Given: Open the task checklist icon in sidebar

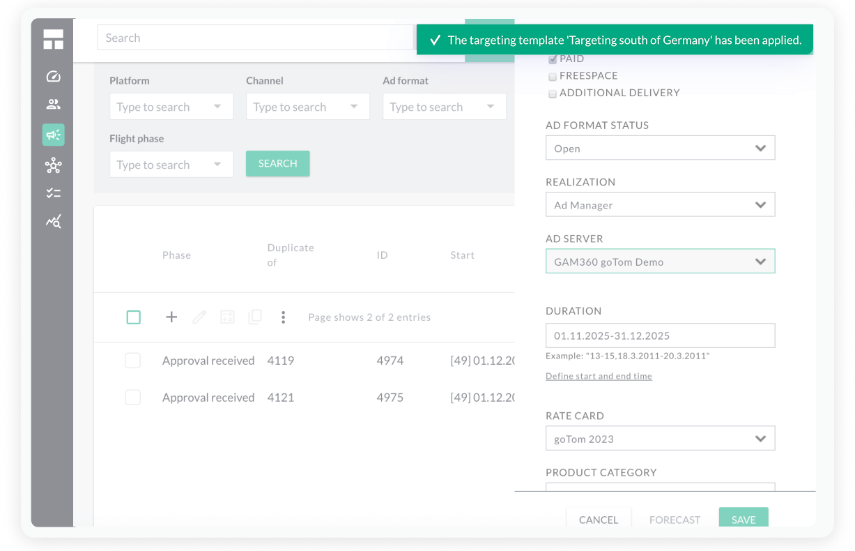Looking at the screenshot, I should point(53,193).
